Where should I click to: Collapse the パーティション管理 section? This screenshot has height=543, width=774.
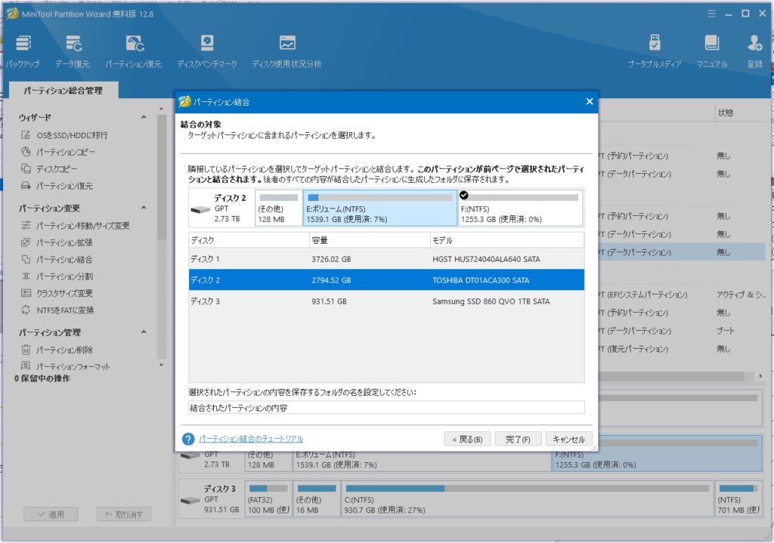144,332
